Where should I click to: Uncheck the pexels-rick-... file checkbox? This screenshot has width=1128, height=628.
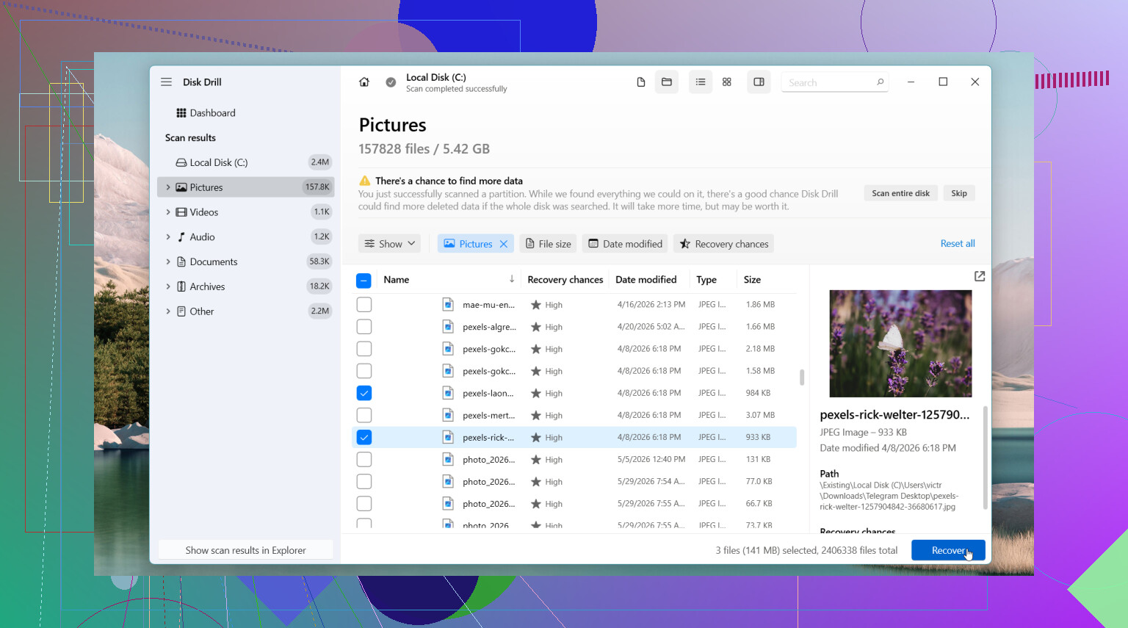click(364, 437)
